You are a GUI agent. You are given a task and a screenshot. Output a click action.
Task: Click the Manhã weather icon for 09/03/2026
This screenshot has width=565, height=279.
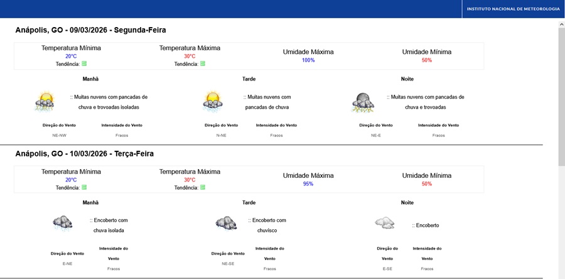click(45, 101)
